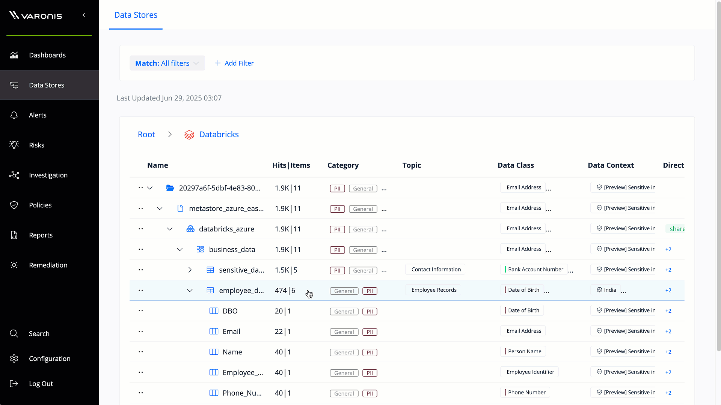Click the sensitive_da table icon

(x=210, y=270)
